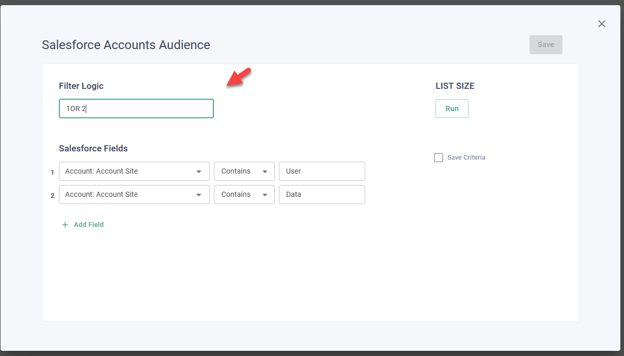This screenshot has width=624, height=356.
Task: Click the plus icon beside Add Field
Action: click(x=65, y=225)
